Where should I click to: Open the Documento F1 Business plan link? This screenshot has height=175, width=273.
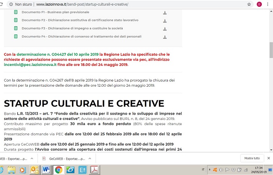55,12
